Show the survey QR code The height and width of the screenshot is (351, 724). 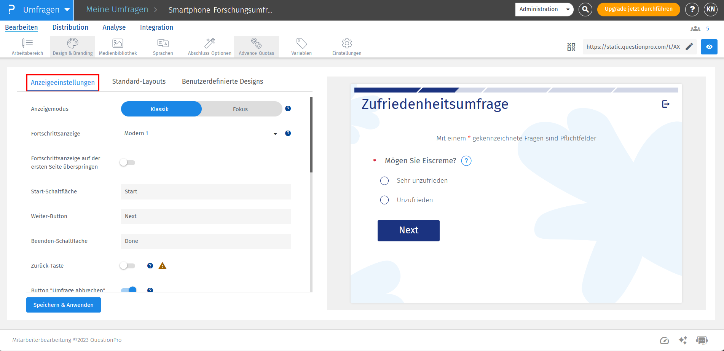point(571,46)
